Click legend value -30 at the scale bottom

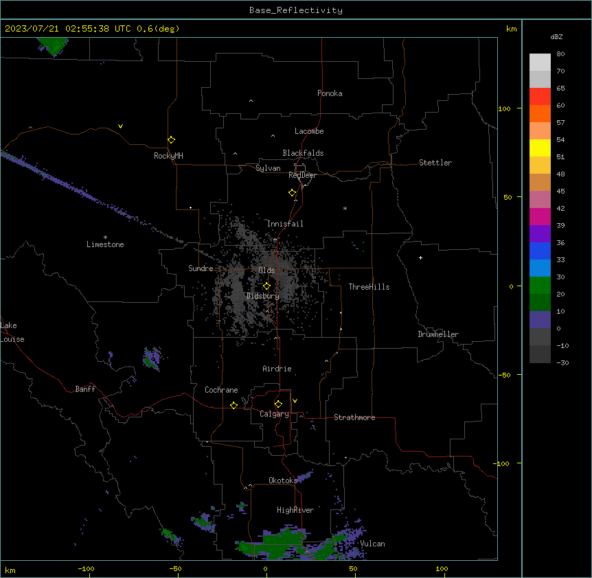click(562, 362)
